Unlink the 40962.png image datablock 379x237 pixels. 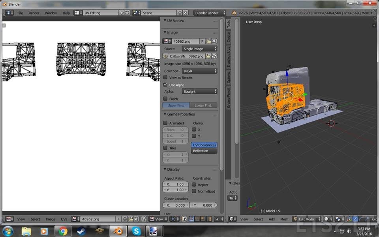coord(214,41)
